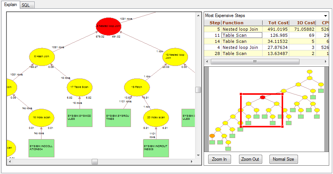This screenshot has height=174, width=333.
Task: Click the steps table scroll left arrow
Action: (x=207, y=61)
